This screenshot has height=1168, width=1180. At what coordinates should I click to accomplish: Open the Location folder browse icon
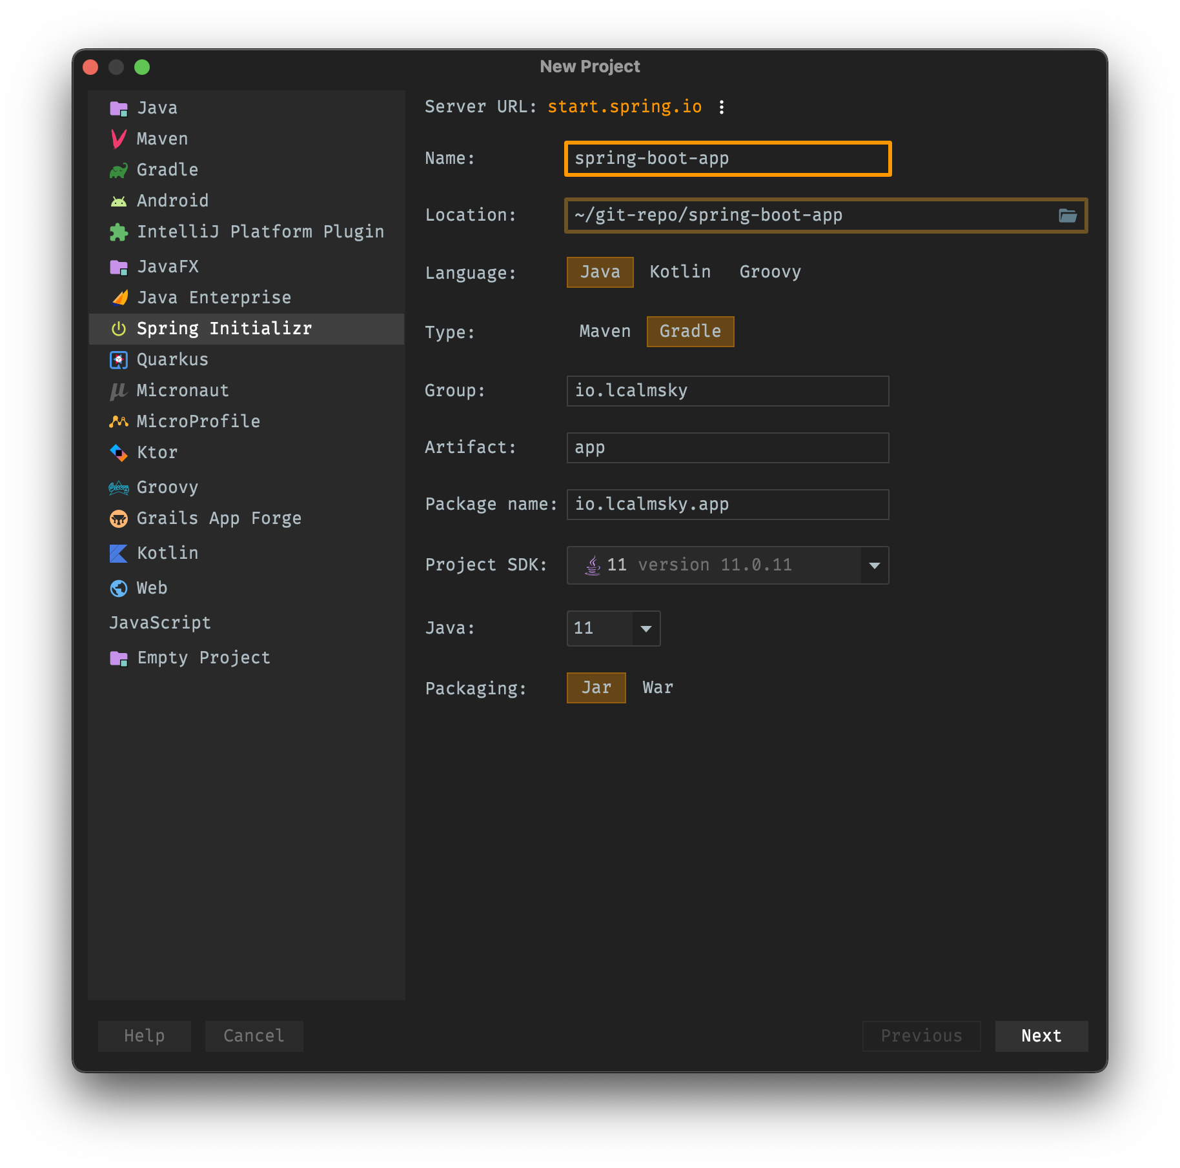[x=1068, y=216]
